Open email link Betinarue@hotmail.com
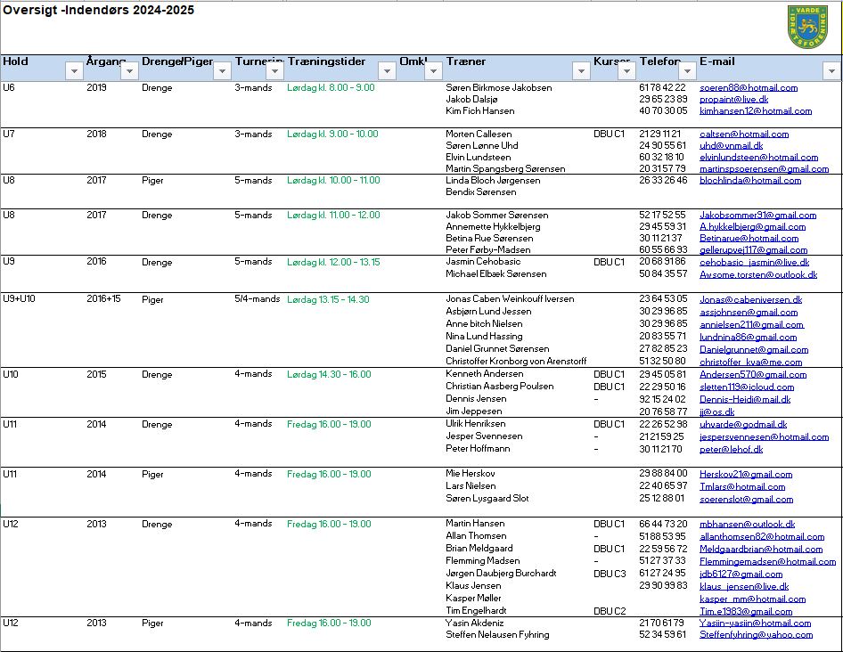 (x=749, y=238)
